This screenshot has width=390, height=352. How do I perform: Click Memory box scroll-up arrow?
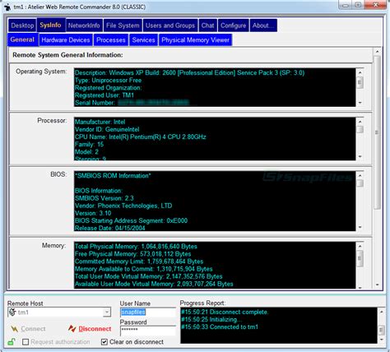[x=360, y=246]
